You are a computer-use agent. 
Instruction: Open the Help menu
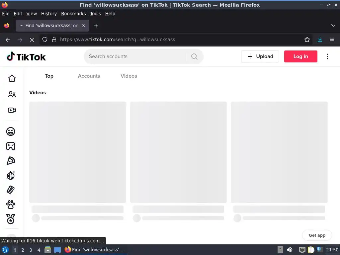[x=110, y=14]
